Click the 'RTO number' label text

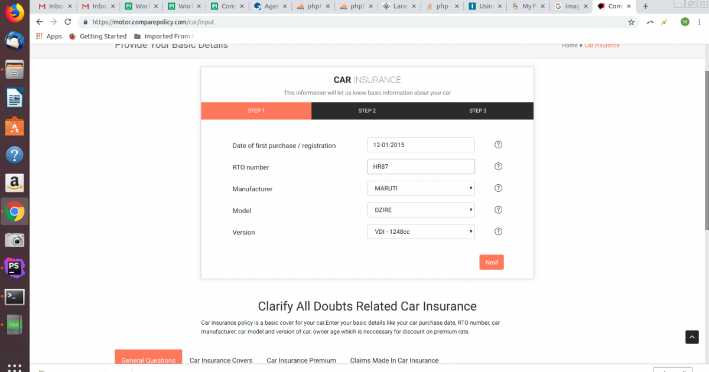(x=251, y=167)
